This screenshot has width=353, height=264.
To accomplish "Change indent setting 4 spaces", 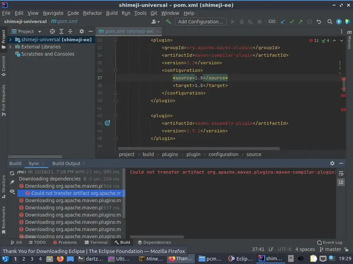I will pyautogui.click(x=305, y=250).
